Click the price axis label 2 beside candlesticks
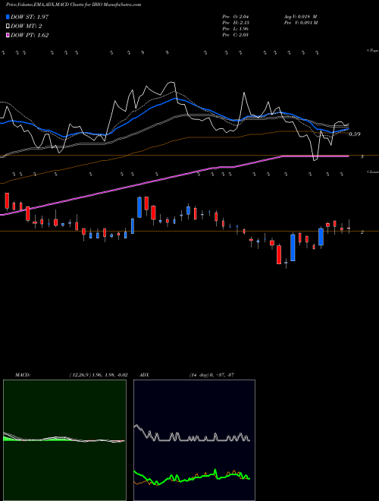The height and width of the screenshot is (501, 379). point(362,232)
